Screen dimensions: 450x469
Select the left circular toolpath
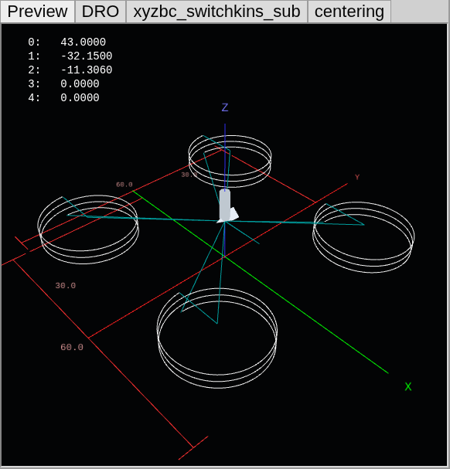click(88, 229)
